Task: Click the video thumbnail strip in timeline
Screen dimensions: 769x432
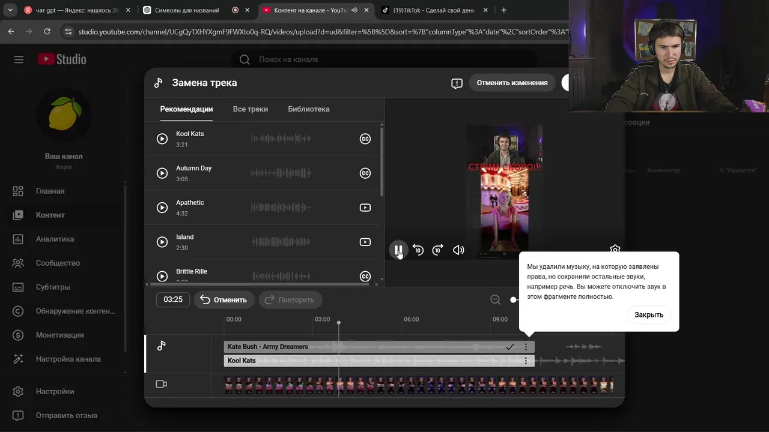Action: (419, 385)
